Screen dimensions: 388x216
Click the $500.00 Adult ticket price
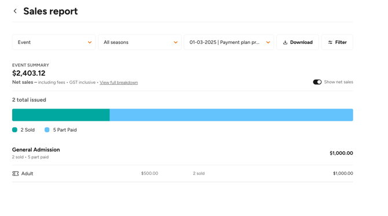149,173
